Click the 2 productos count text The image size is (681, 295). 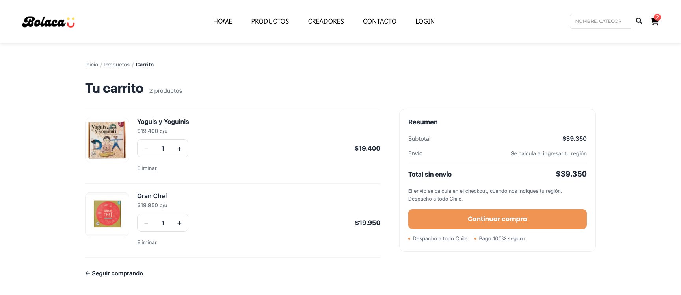(x=166, y=91)
